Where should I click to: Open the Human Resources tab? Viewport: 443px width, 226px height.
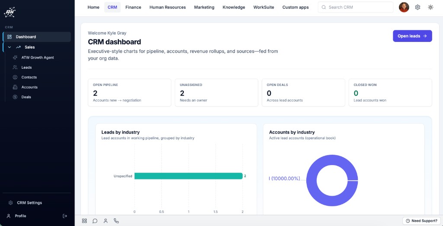tap(167, 7)
